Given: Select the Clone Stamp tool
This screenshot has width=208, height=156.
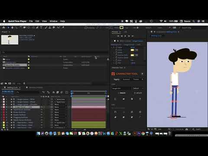Looking at the screenshot, I should tap(50, 27).
